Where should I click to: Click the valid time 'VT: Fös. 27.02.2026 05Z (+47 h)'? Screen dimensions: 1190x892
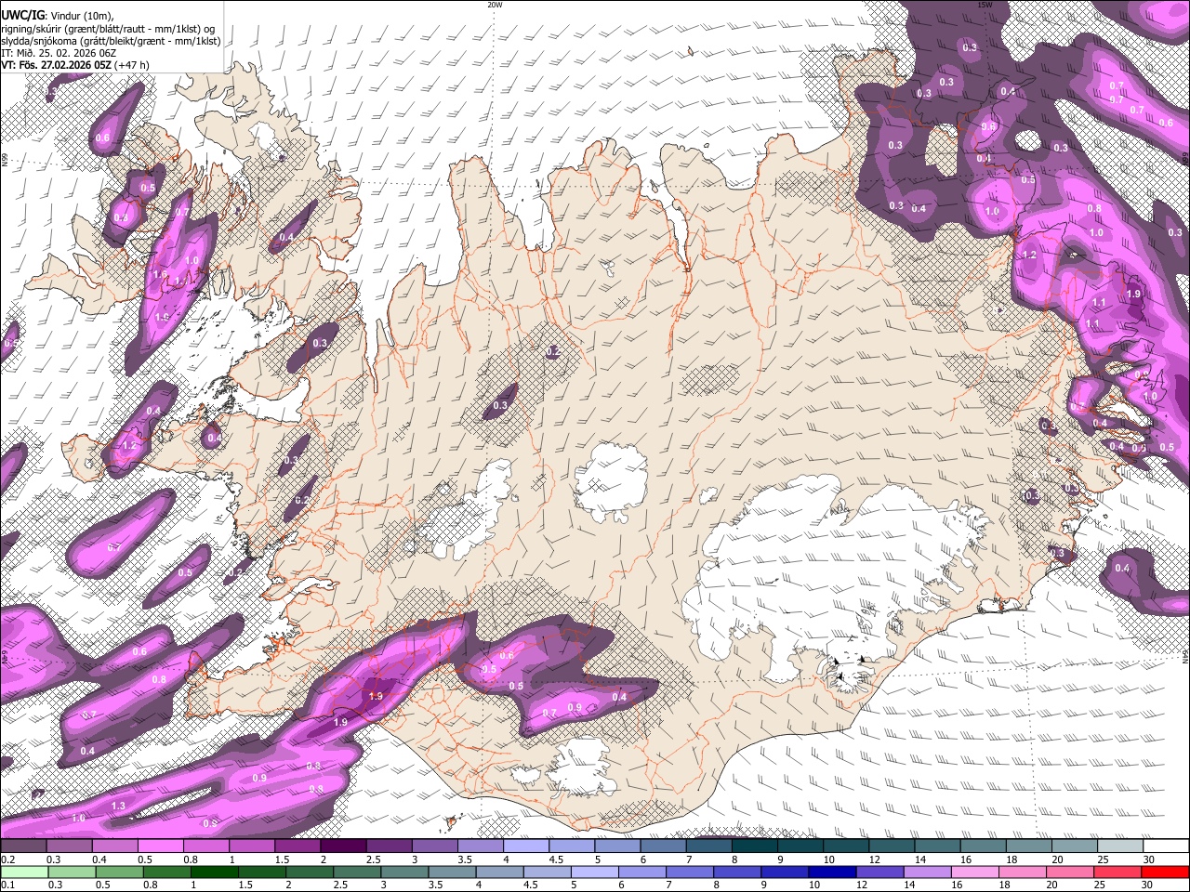pos(75,65)
